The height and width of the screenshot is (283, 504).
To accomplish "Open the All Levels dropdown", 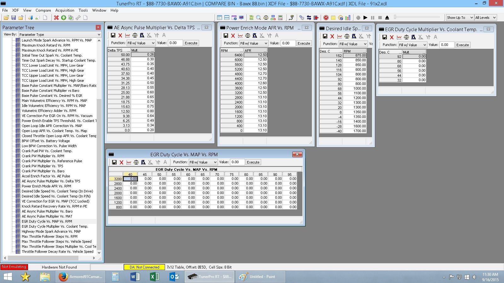I will pyautogui.click(x=485, y=18).
